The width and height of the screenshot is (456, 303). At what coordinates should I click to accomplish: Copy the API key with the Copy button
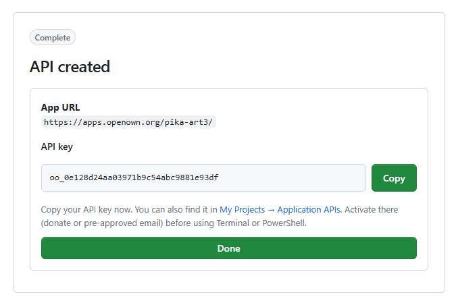pos(394,177)
